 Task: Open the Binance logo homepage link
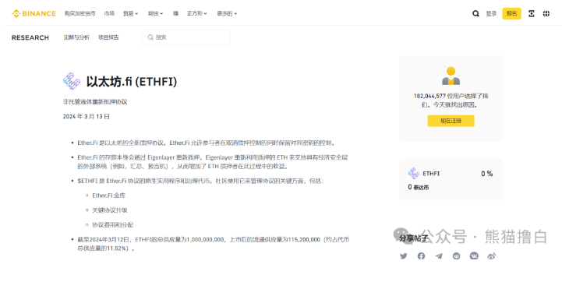tap(34, 13)
